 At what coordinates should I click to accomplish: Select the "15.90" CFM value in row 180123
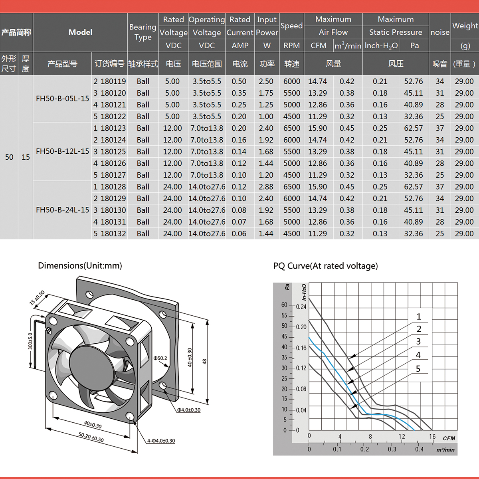coord(317,128)
